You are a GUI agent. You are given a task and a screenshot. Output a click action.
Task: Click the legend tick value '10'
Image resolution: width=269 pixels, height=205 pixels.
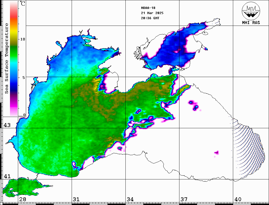23,39
